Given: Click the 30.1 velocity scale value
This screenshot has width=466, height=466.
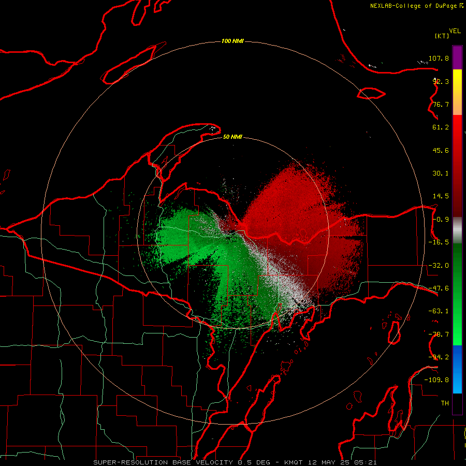Looking at the screenshot, I should [x=441, y=173].
